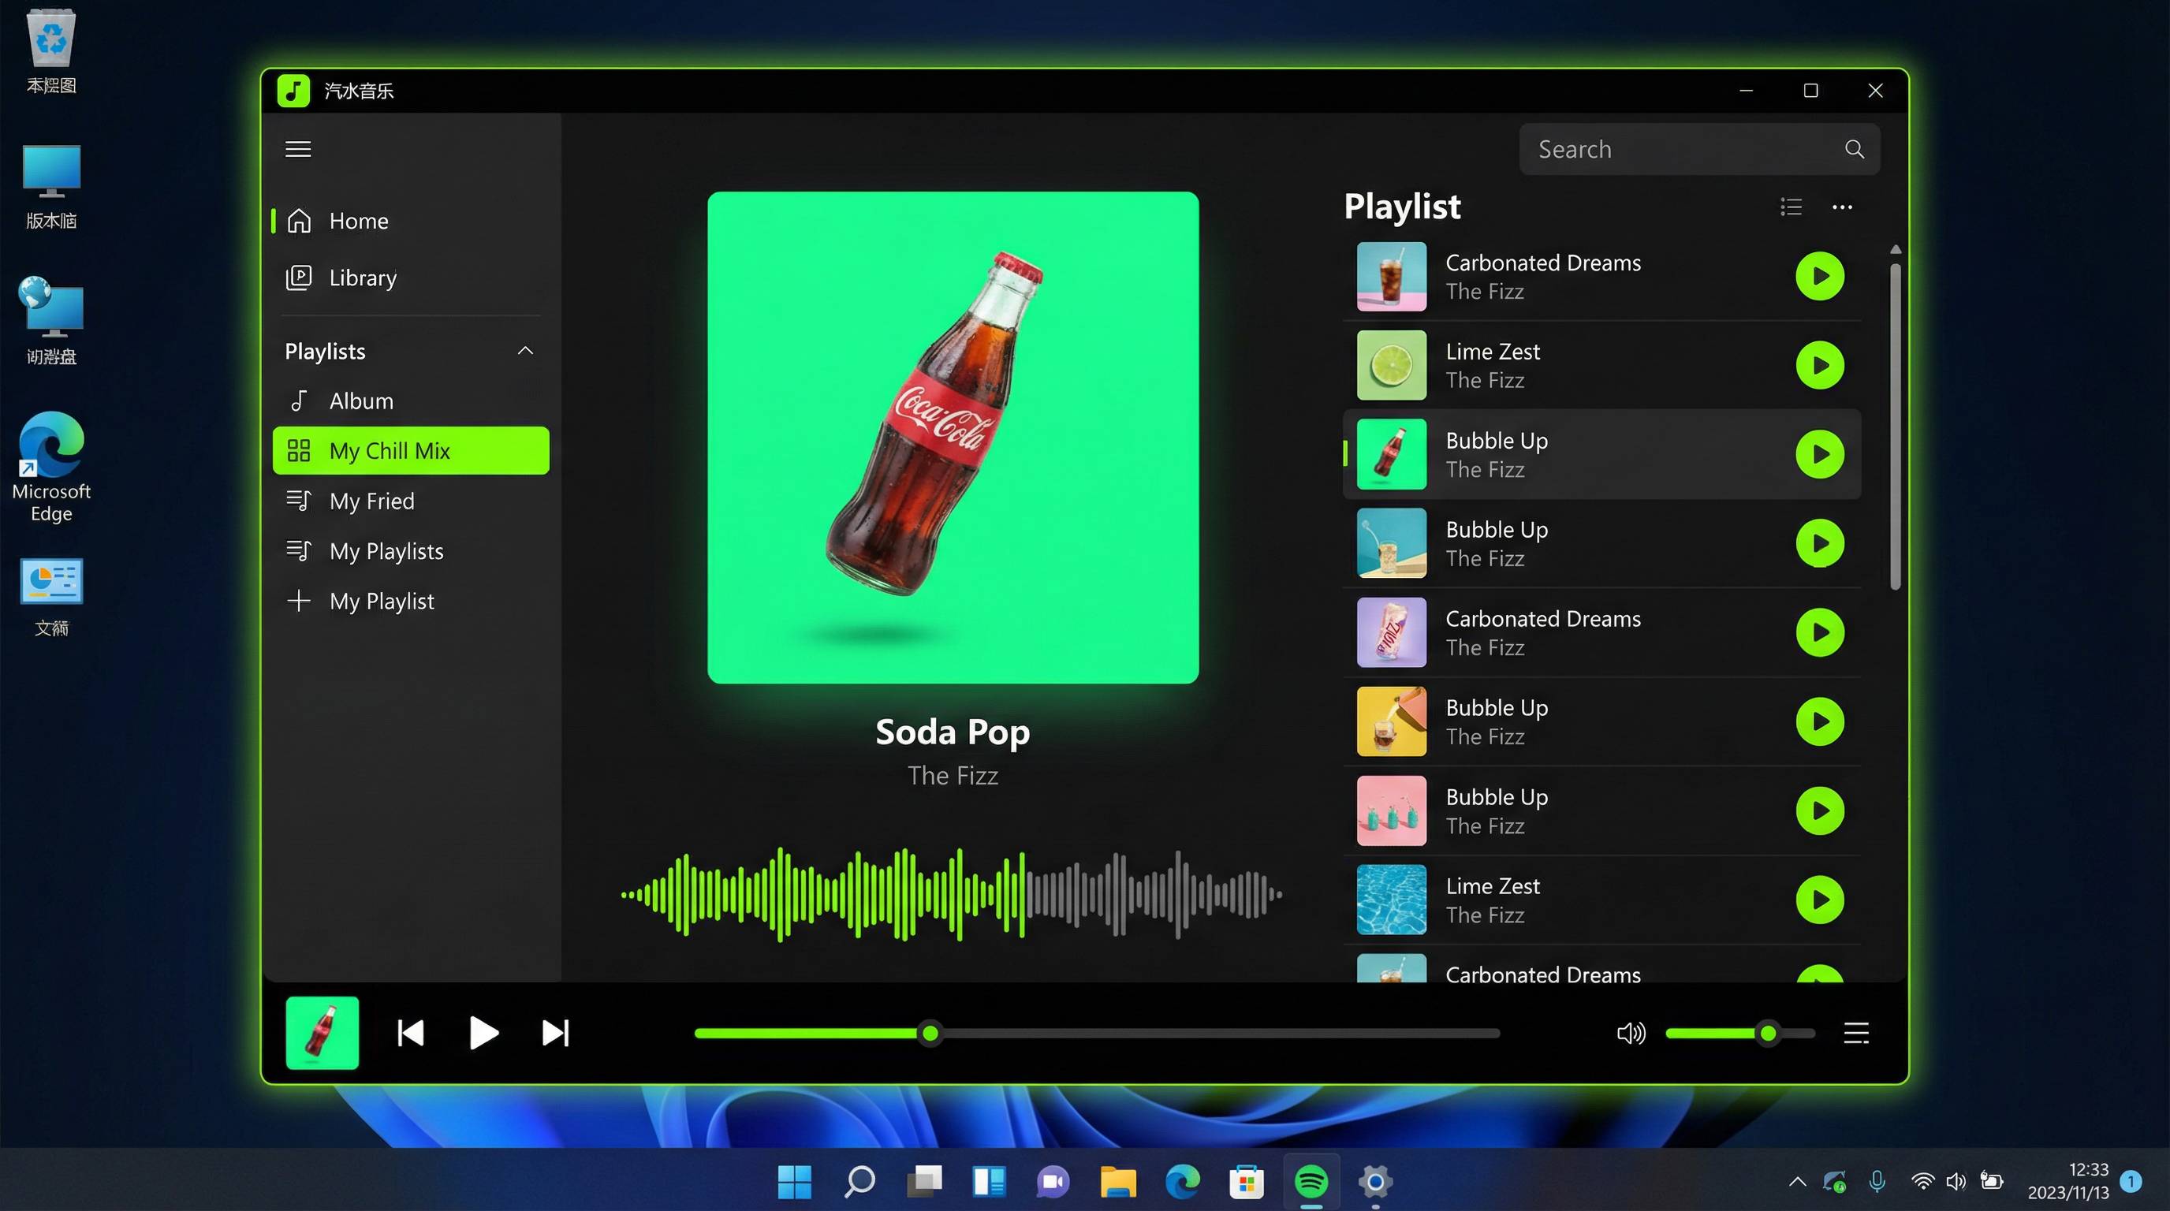This screenshot has height=1211, width=2170.
Task: Collapse the Playlists section
Action: pyautogui.click(x=525, y=350)
